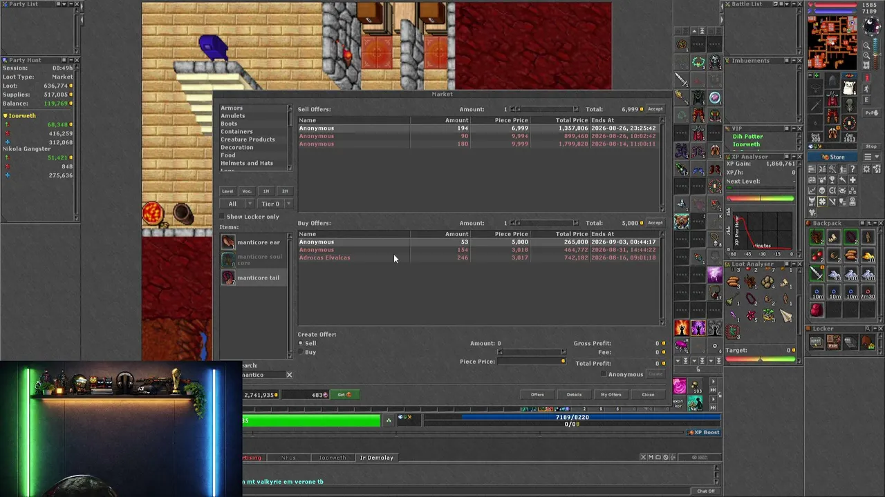The width and height of the screenshot is (885, 497).
Task: Click the Create Offer amount slider
Action: [532, 352]
